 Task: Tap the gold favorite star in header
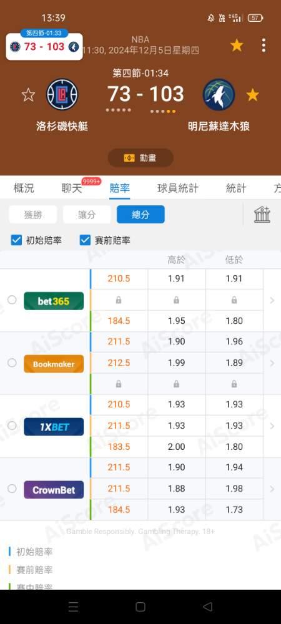coord(237,46)
